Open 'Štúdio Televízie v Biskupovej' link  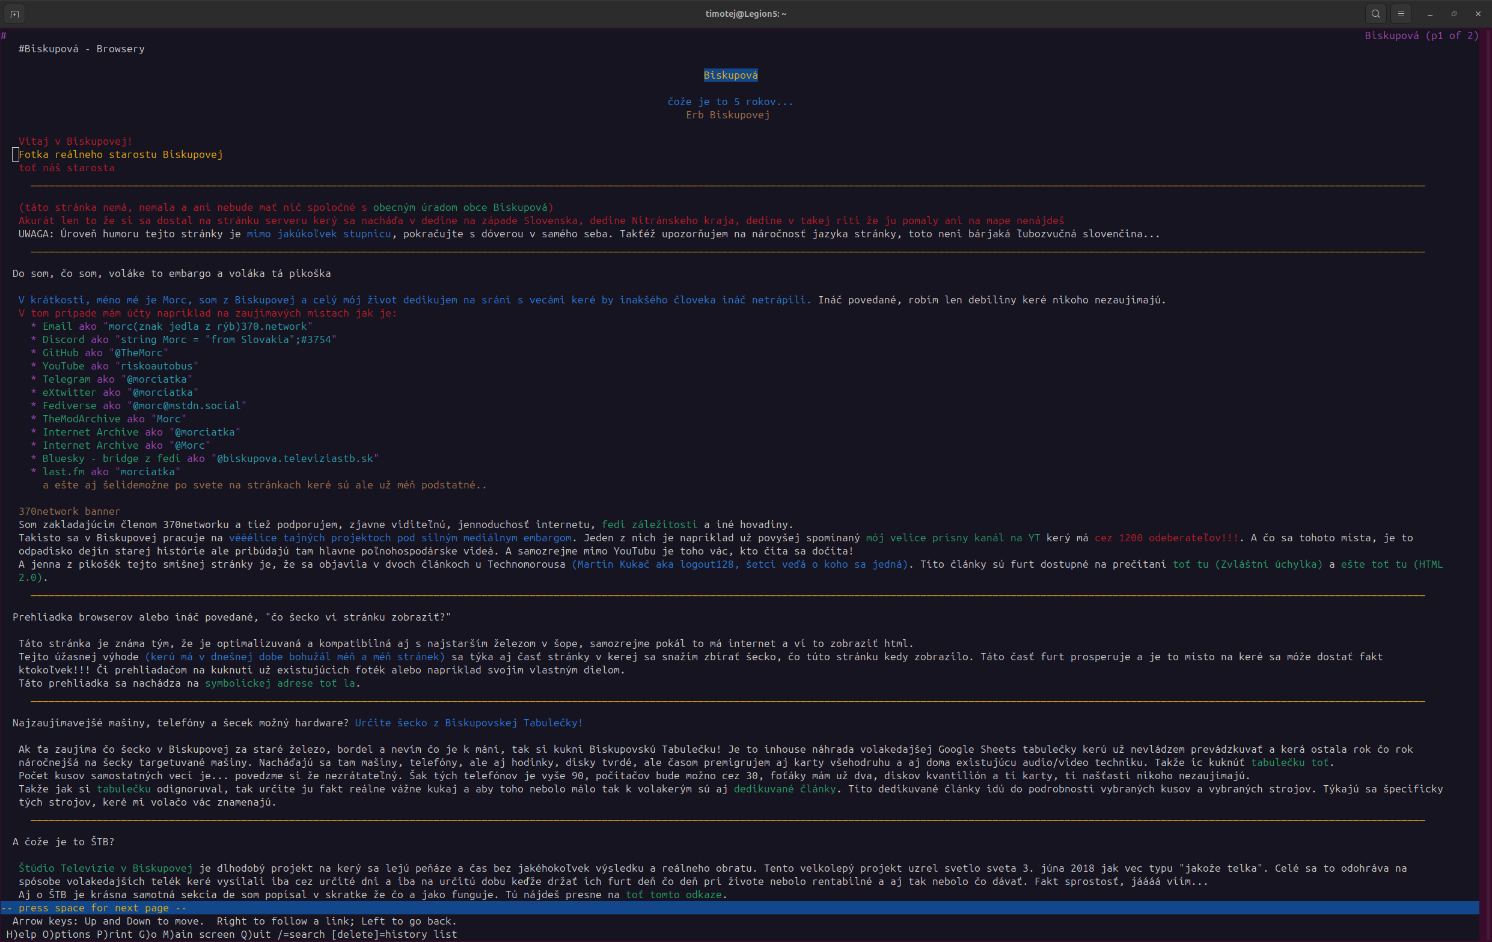pos(105,868)
